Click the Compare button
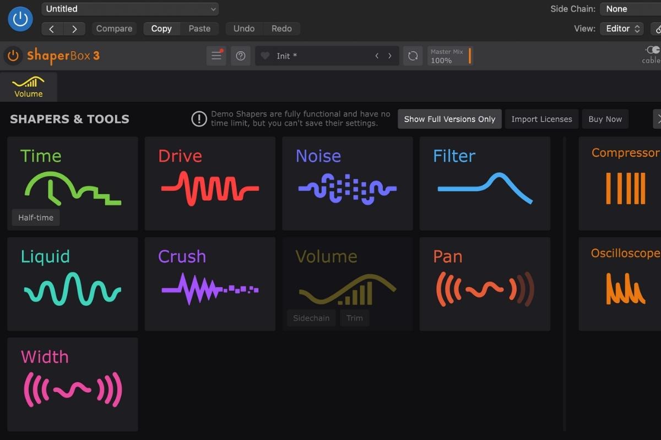 (x=114, y=29)
